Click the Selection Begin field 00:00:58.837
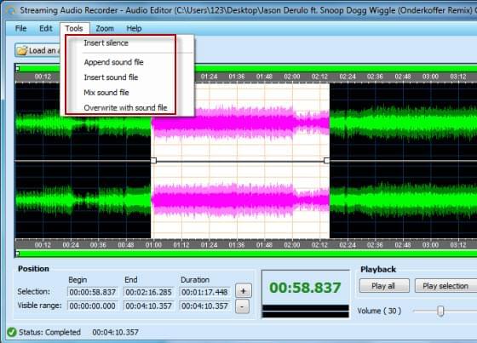 [x=93, y=292]
